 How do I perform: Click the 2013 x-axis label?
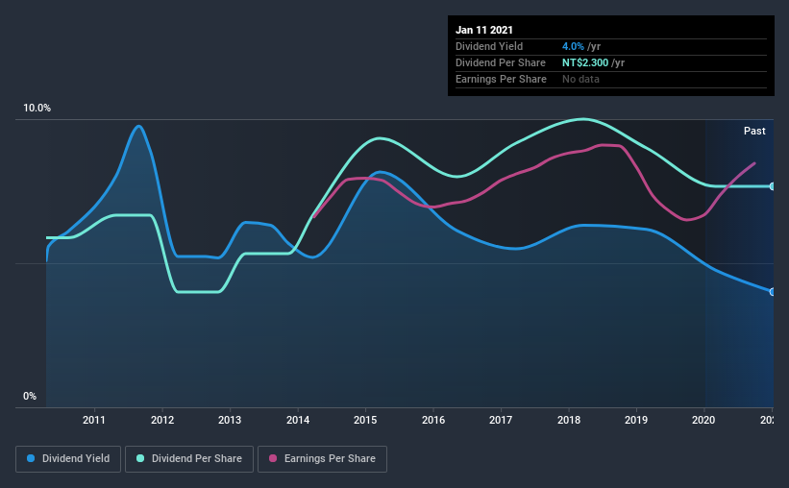click(x=230, y=420)
